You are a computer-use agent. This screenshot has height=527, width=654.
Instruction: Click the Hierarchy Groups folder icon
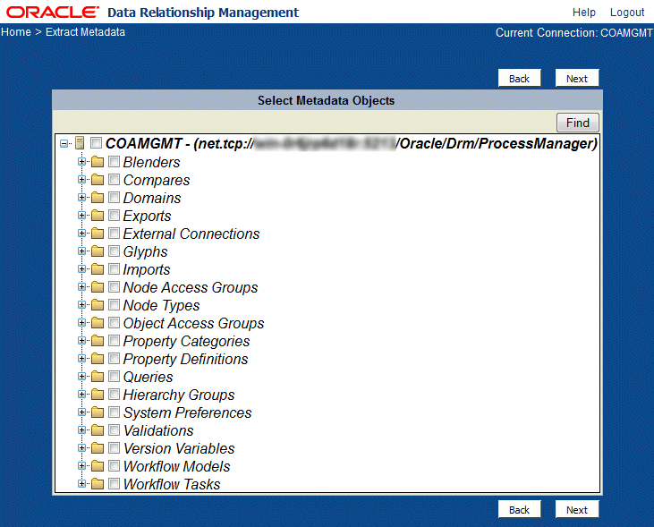[98, 395]
